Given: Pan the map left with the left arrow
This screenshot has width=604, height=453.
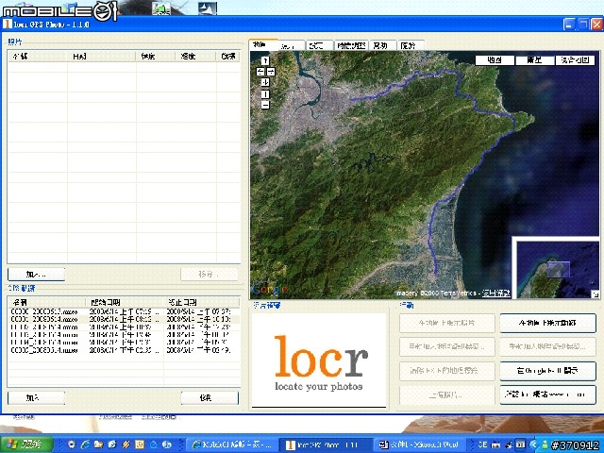Looking at the screenshot, I should tap(260, 72).
